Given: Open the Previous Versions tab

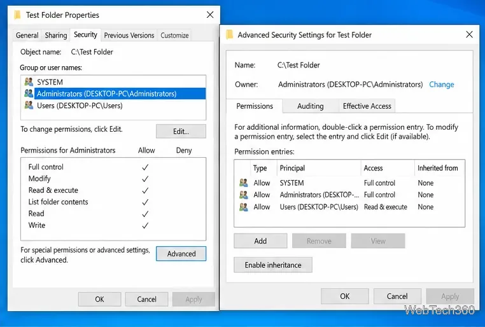Looking at the screenshot, I should pos(129,35).
